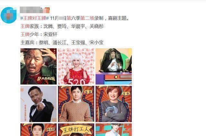Open the 王牌打工人 poster thumbnail
The height and width of the screenshot is (136, 206).
click(76, 130)
